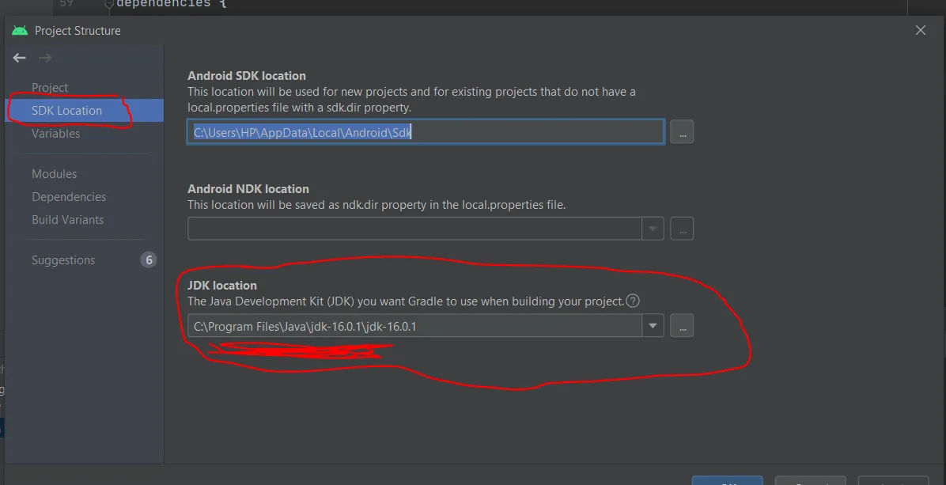Browse for JDK location folder
This screenshot has height=485, width=946.
tap(683, 326)
